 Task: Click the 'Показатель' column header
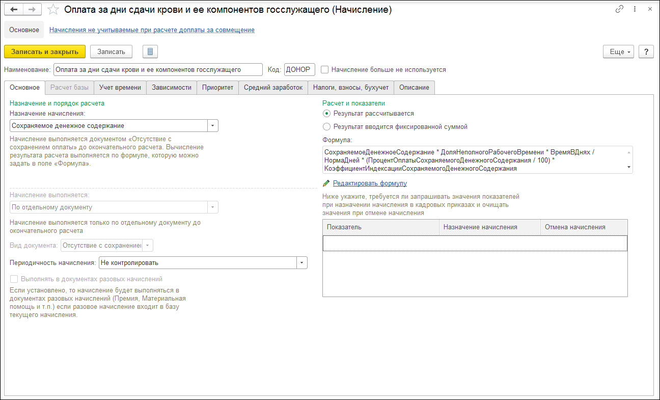pyautogui.click(x=381, y=227)
